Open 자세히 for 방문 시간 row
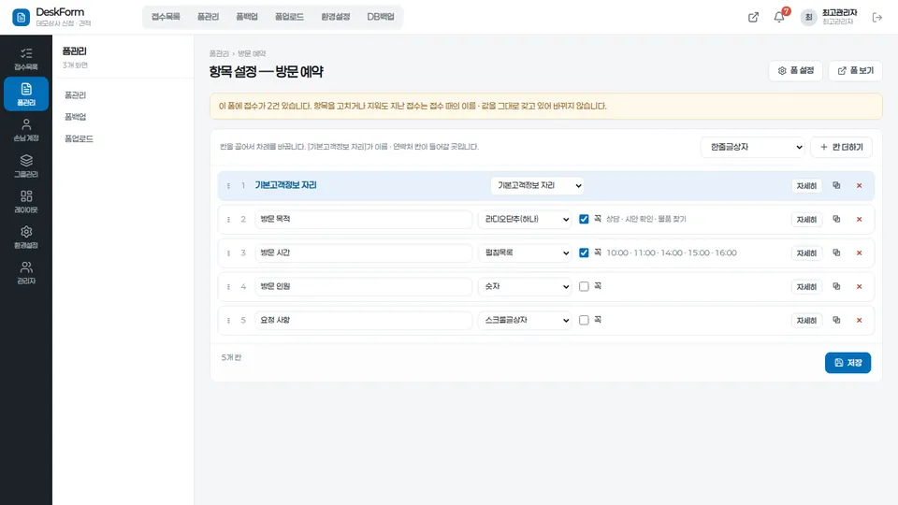 806,253
